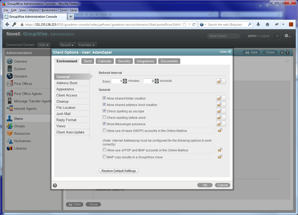Viewport: 298px width, 215px height.
Task: Lock the POP and IMAP accounts setting
Action: pyautogui.click(x=220, y=150)
